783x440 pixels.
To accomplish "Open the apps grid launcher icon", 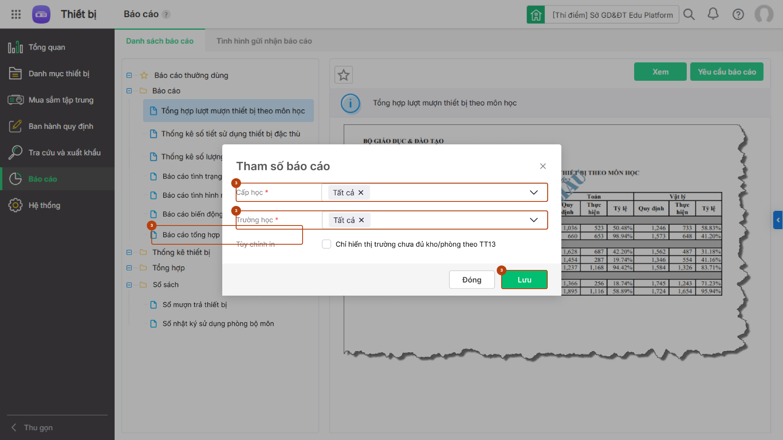I will pyautogui.click(x=16, y=14).
